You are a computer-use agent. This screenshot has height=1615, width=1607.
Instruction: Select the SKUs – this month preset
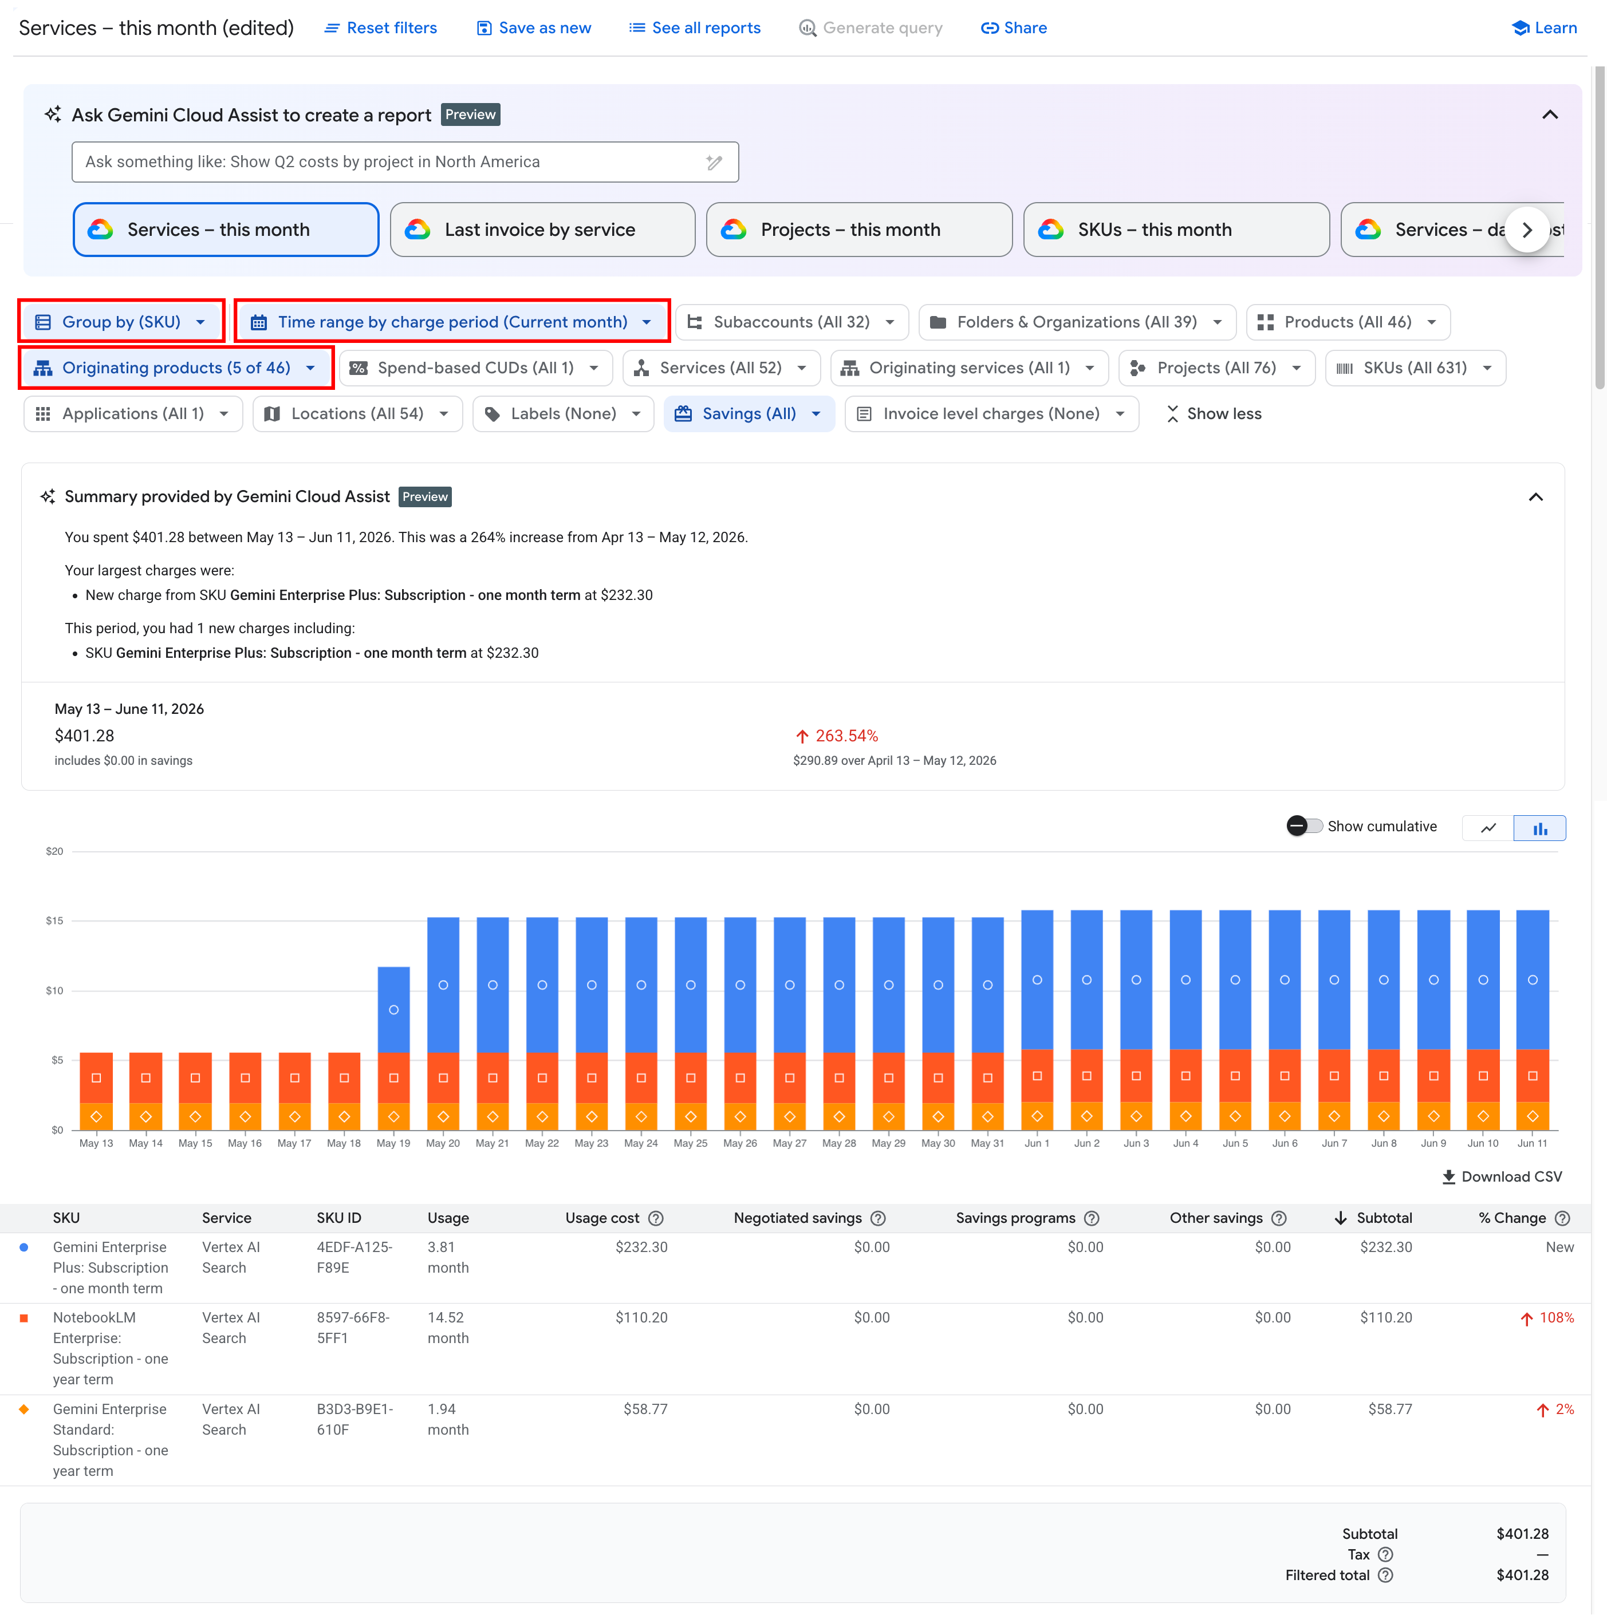tap(1176, 229)
